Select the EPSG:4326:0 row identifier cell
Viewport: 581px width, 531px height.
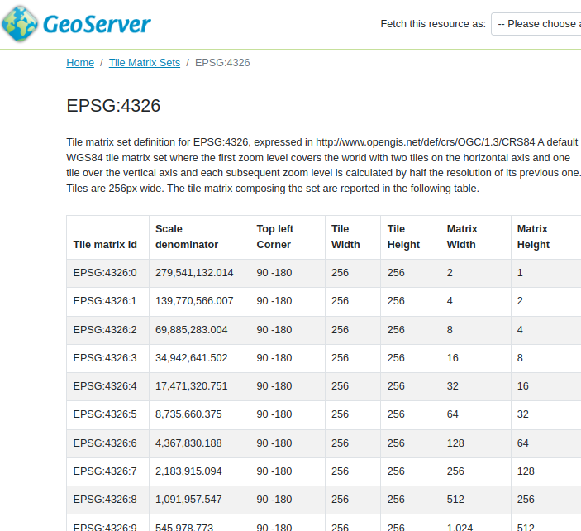click(105, 273)
